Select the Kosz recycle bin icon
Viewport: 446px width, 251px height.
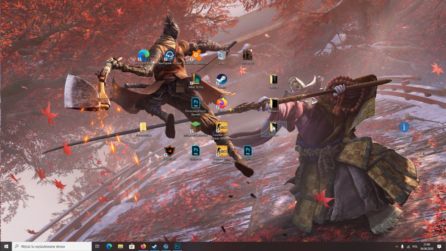[222, 57]
